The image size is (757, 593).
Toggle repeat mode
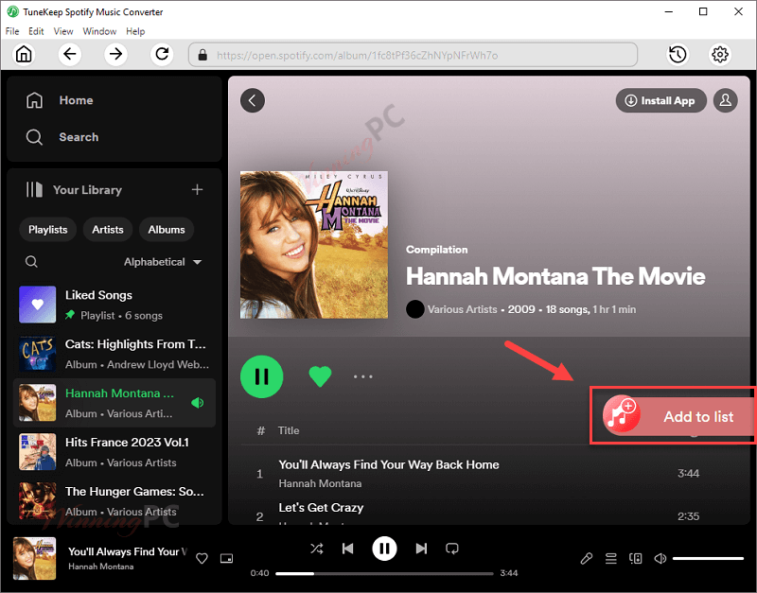click(x=452, y=549)
